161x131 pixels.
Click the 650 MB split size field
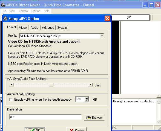click(80, 99)
